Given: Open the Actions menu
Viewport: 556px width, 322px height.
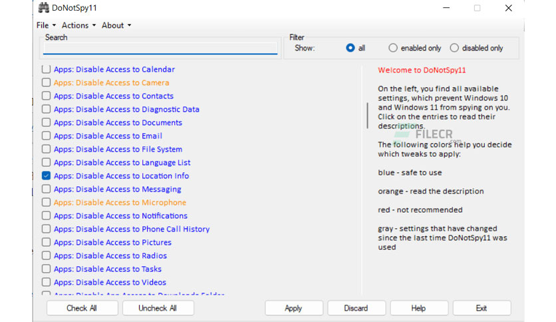Looking at the screenshot, I should tap(78, 25).
